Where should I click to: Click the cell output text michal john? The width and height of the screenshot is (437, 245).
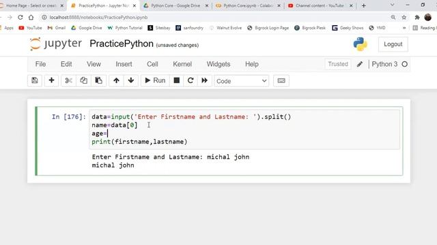113,165
